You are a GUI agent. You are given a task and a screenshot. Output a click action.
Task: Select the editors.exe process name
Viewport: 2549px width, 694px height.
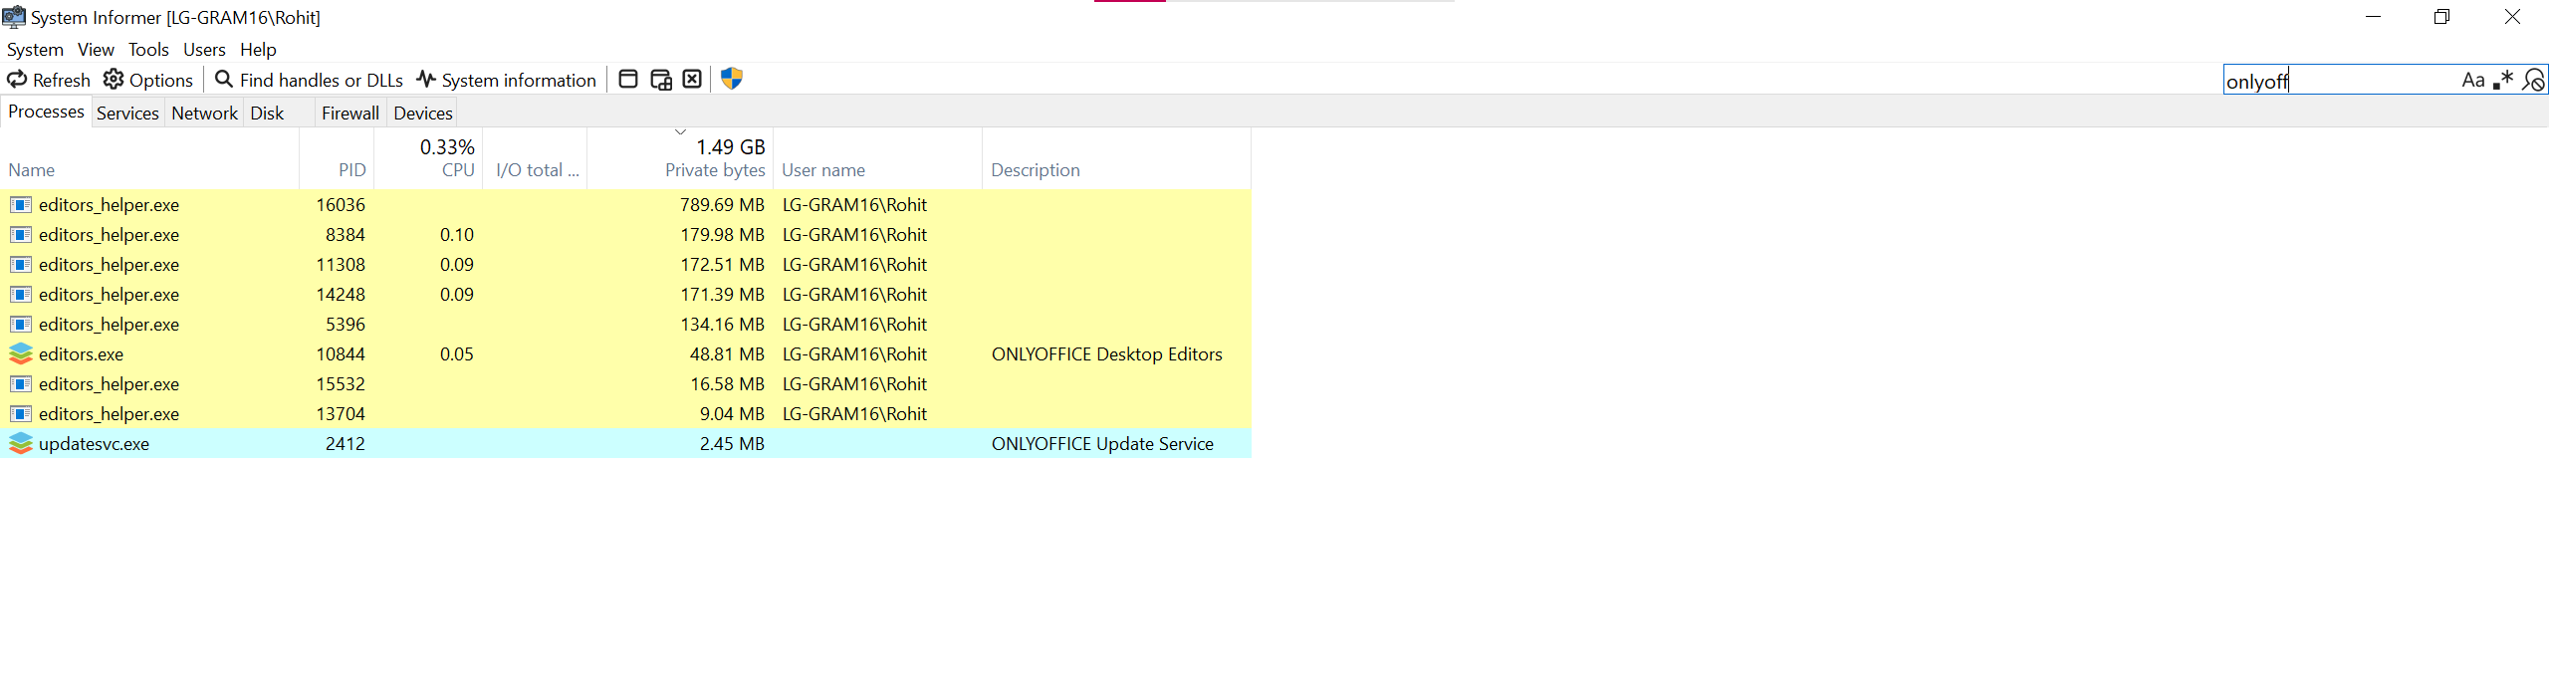coord(82,354)
